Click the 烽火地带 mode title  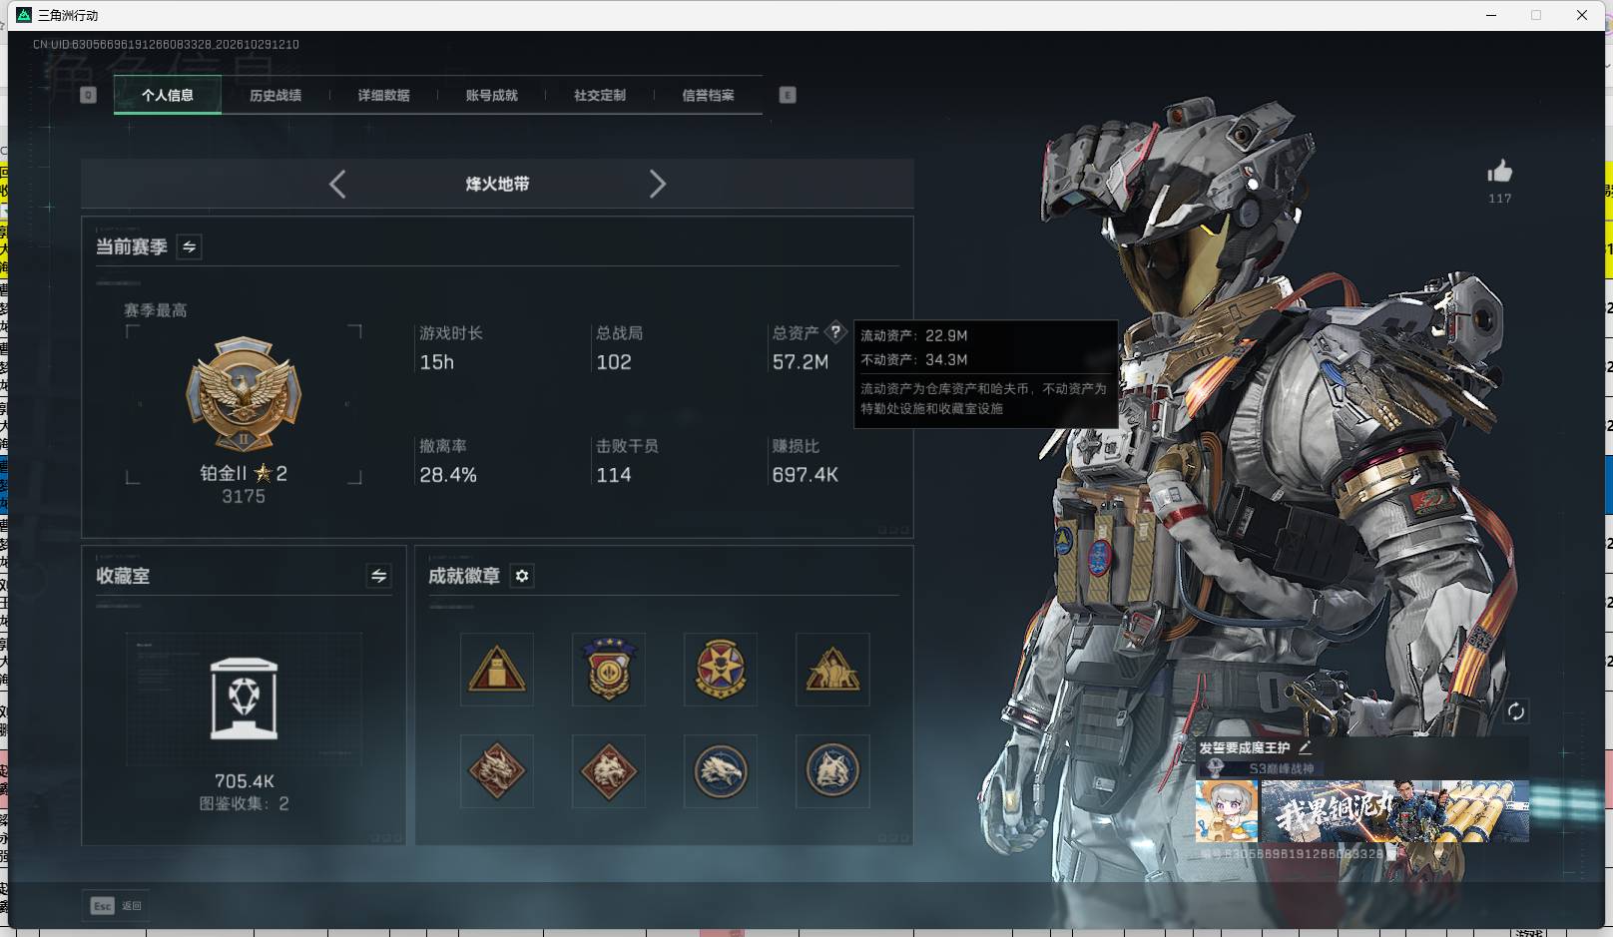(497, 184)
